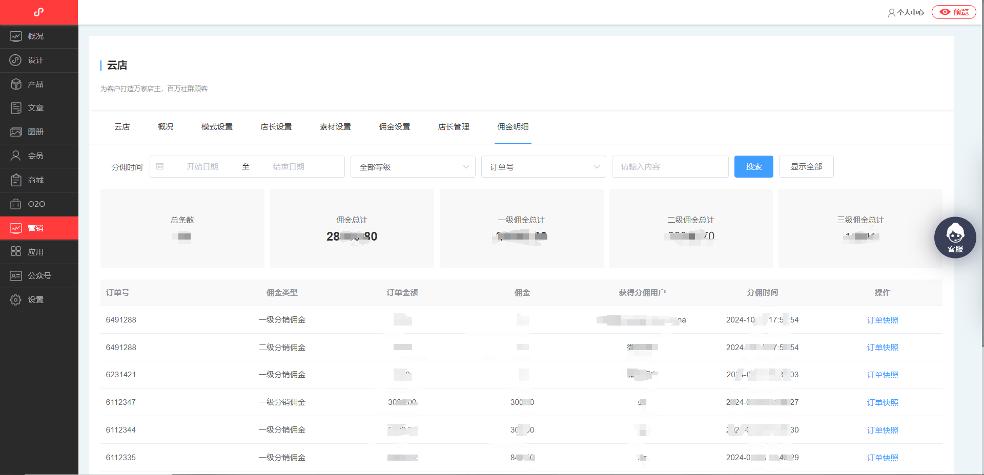Open 订单快照 for order 6112347
Image resolution: width=984 pixels, height=475 pixels.
pyautogui.click(x=883, y=403)
